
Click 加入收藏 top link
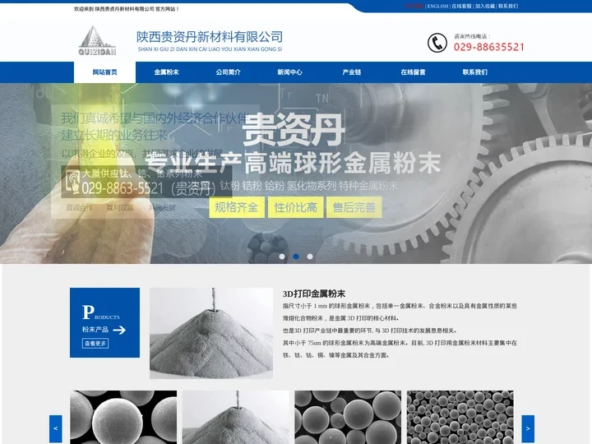(485, 6)
